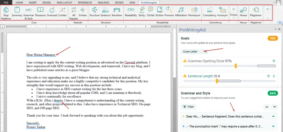
Task: Click the underlined word "Upwork"
Action: coord(130,63)
